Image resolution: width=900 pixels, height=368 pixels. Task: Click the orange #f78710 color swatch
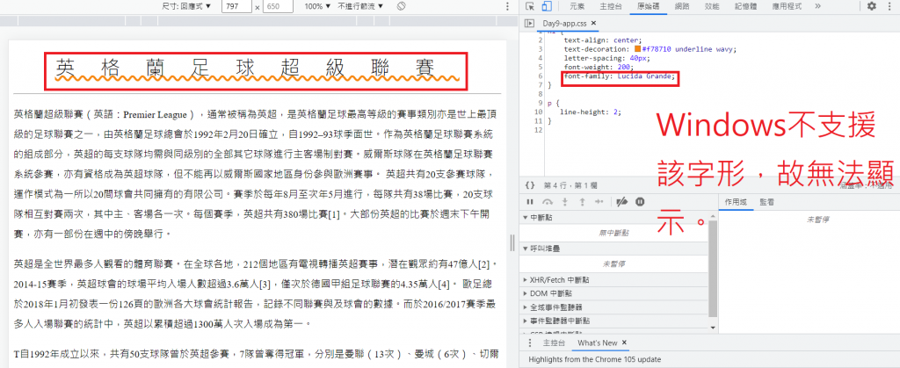[638, 49]
